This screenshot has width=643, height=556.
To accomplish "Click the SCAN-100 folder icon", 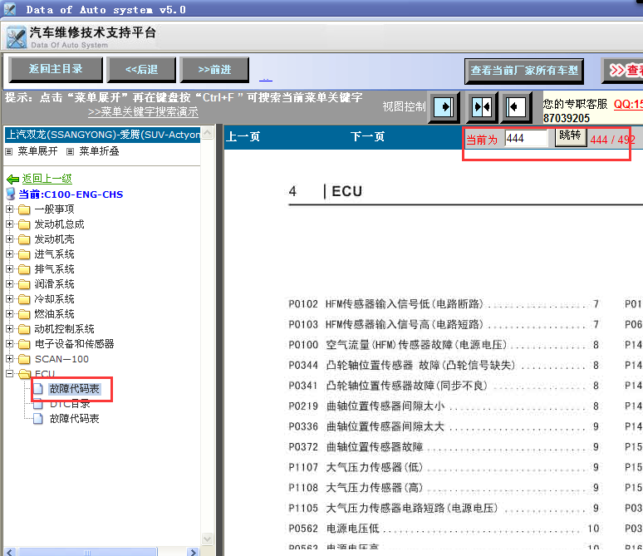I will pos(24,359).
